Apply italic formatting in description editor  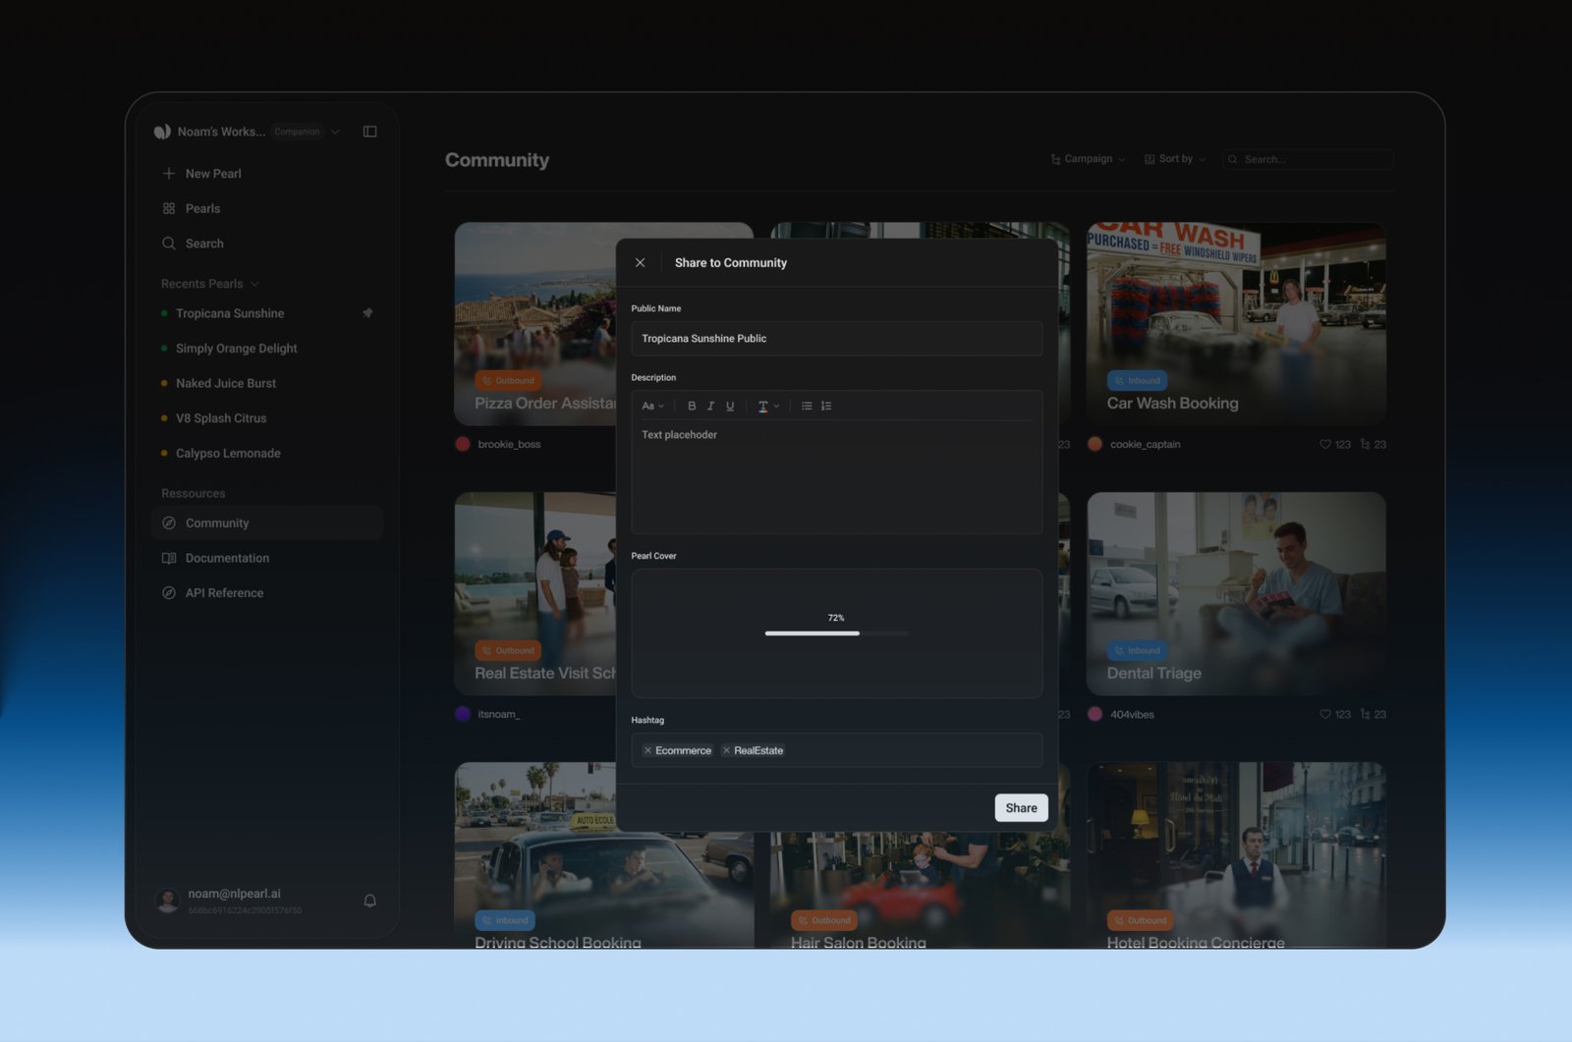(710, 407)
